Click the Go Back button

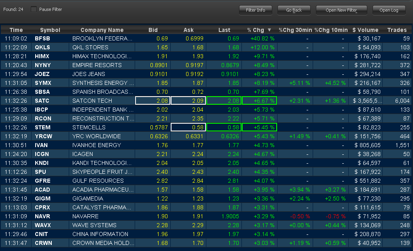click(294, 10)
